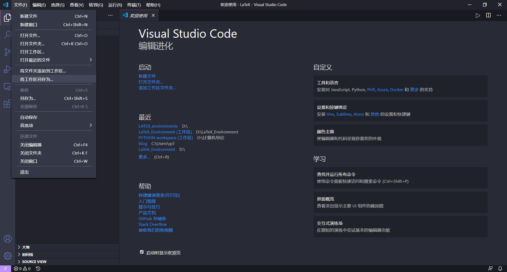This screenshot has height=272, width=507.
Task: Open the 终端(T) menu
Action: 134,5
